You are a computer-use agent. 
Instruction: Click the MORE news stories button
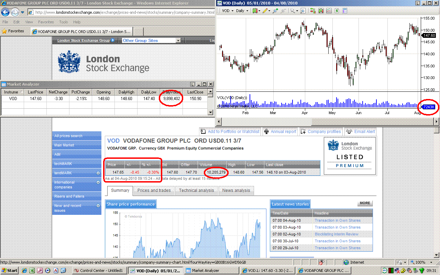coord(365,203)
